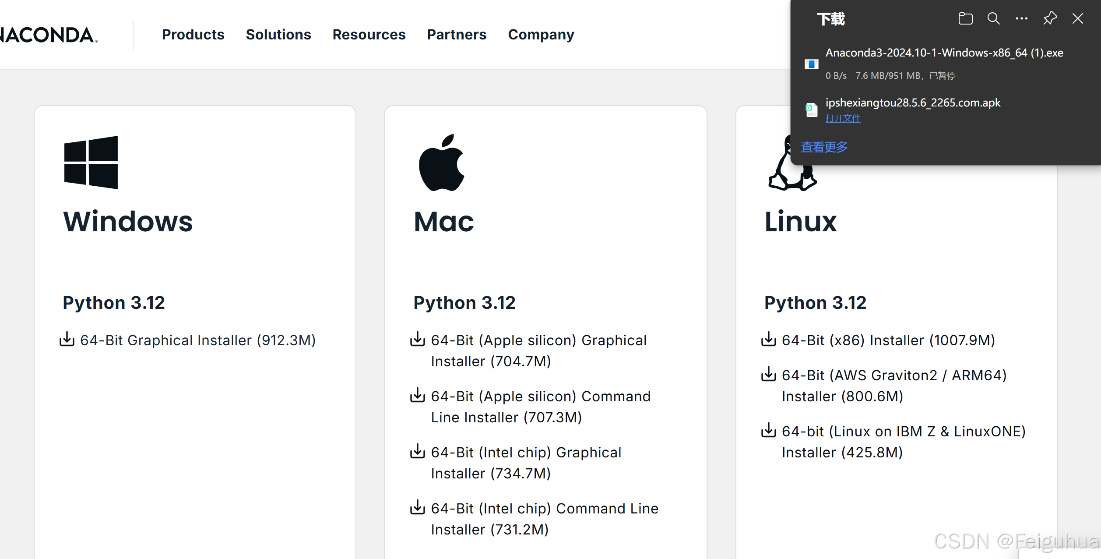Screen dimensions: 1101x559
Task: Click the search downloads magnifier icon
Action: (x=993, y=19)
